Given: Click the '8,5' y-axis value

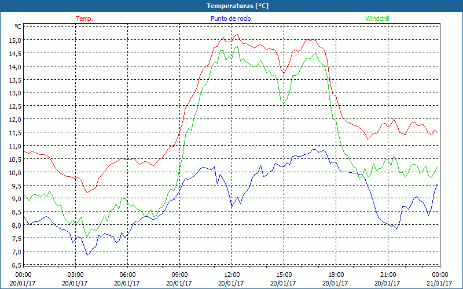Looking at the screenshot, I should pyautogui.click(x=16, y=212).
